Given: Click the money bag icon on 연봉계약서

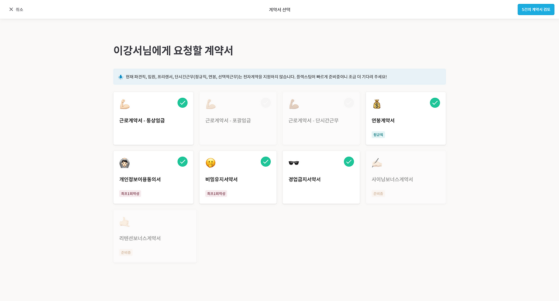Looking at the screenshot, I should 377,104.
